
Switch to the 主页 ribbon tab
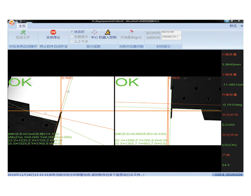(x=22, y=26)
